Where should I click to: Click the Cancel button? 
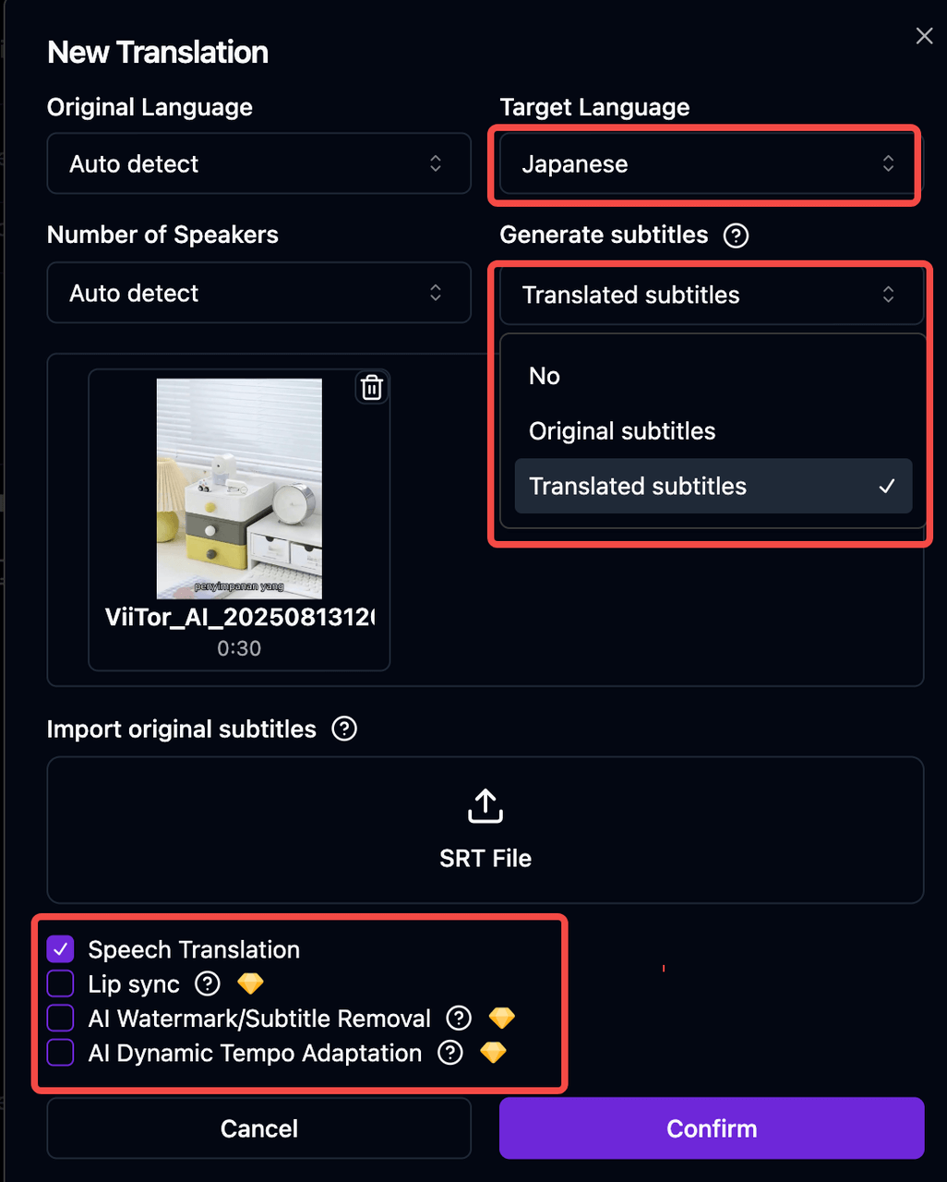tap(258, 1128)
